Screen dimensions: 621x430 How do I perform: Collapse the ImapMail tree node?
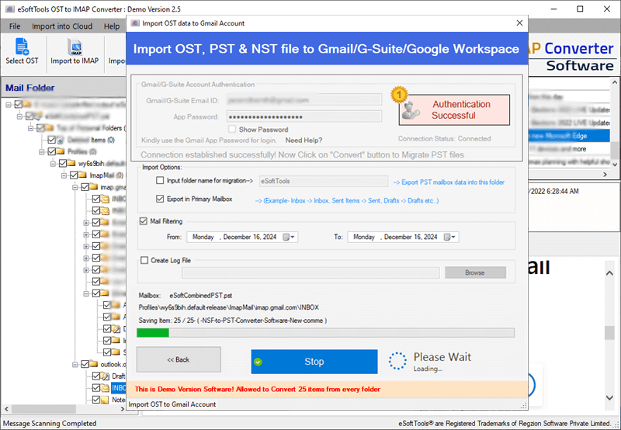coord(64,175)
